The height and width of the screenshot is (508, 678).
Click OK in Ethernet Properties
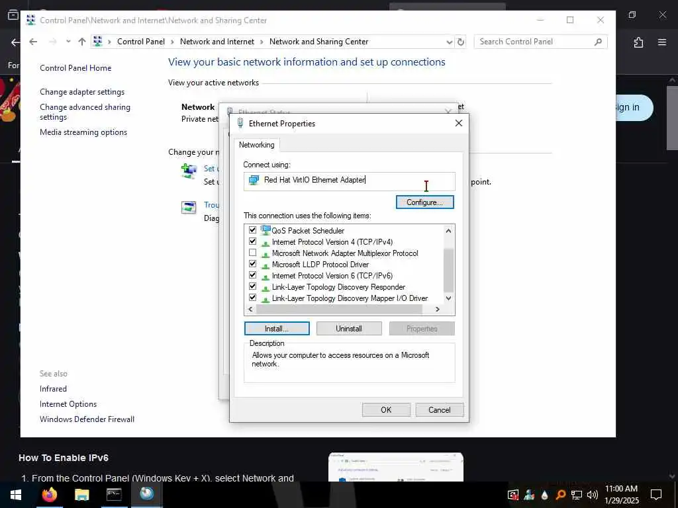(x=386, y=409)
